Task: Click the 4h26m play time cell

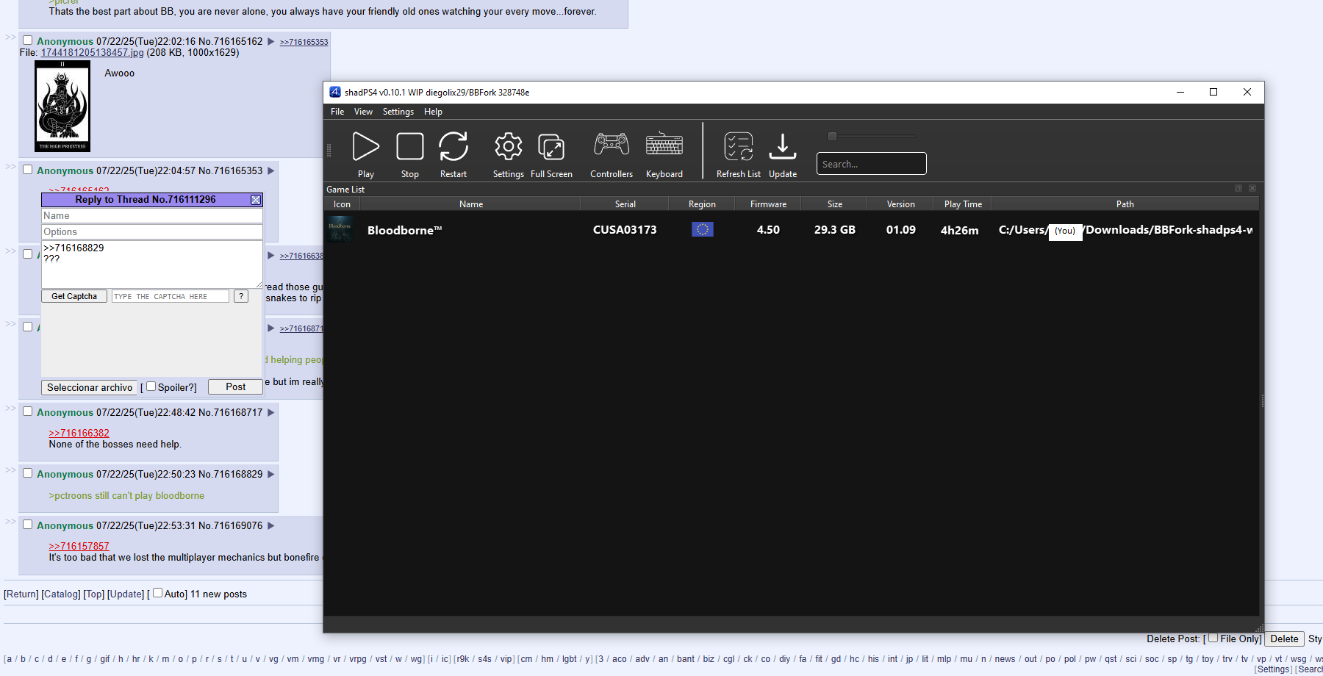Action: click(x=960, y=230)
